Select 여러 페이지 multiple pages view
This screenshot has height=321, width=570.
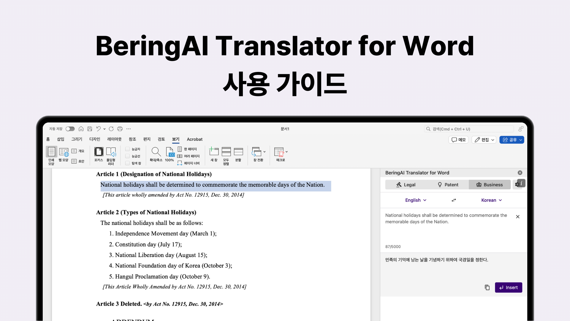[189, 156]
